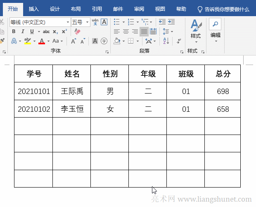
Task: Switch to the 开始 tab
Action: click(x=13, y=9)
